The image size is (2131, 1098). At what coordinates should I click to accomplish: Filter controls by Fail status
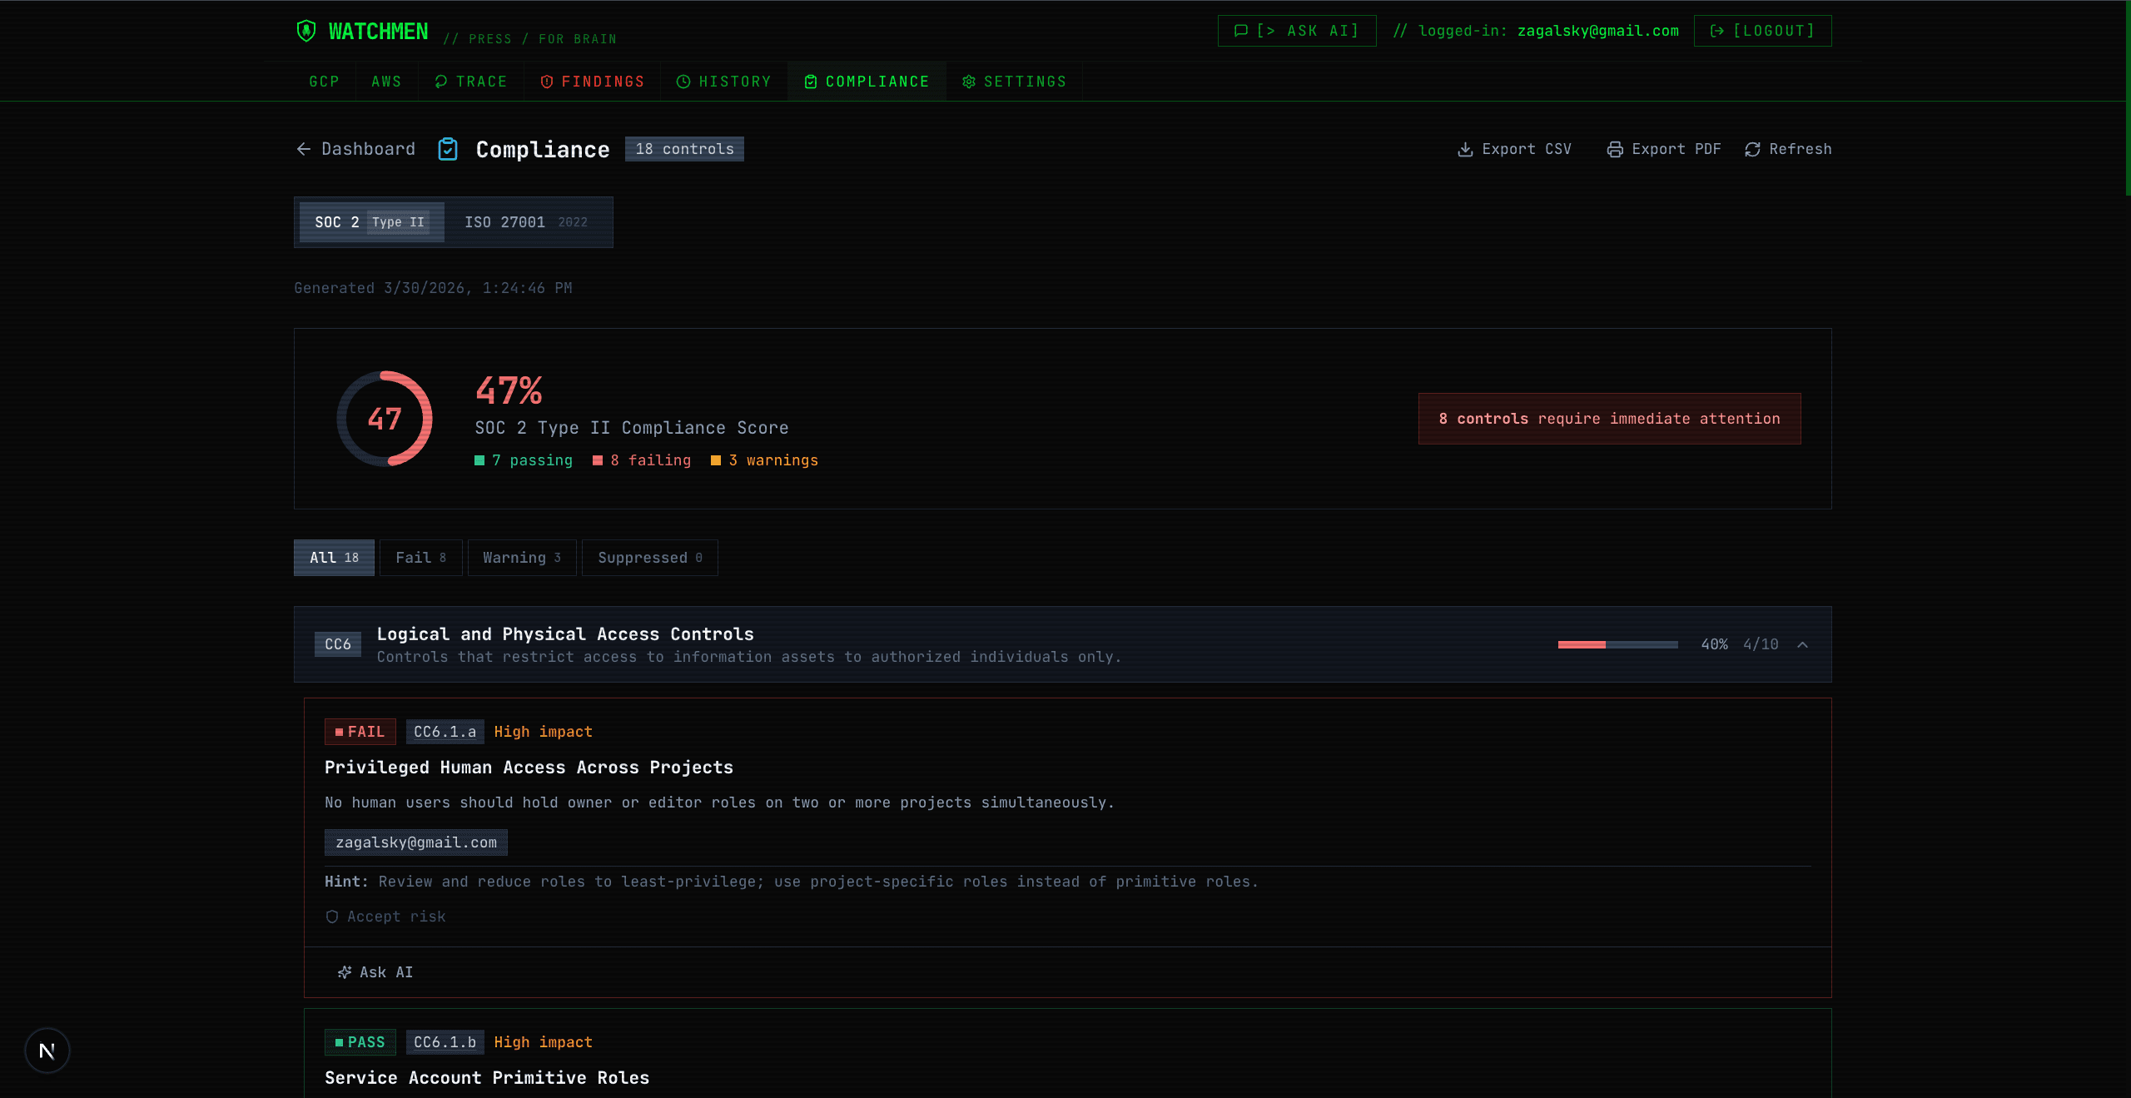click(421, 558)
